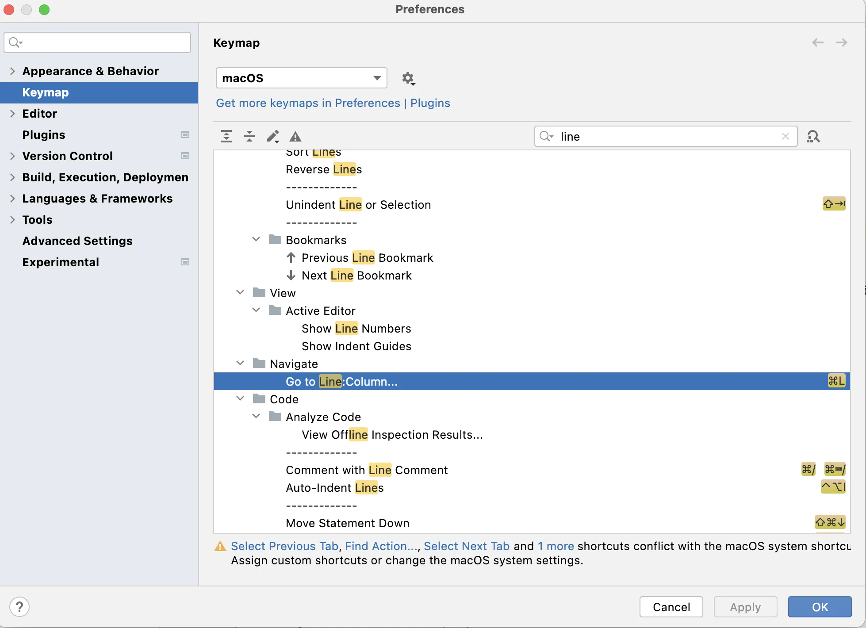Click the Edit Shortcut pencil icon

(x=273, y=136)
